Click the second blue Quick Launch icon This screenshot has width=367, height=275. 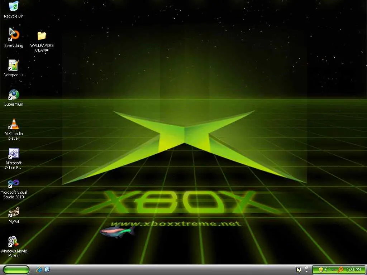click(47, 270)
